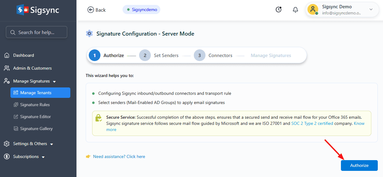The image size is (383, 177).
Task: Click the Dashboard home icon
Action: click(7, 56)
